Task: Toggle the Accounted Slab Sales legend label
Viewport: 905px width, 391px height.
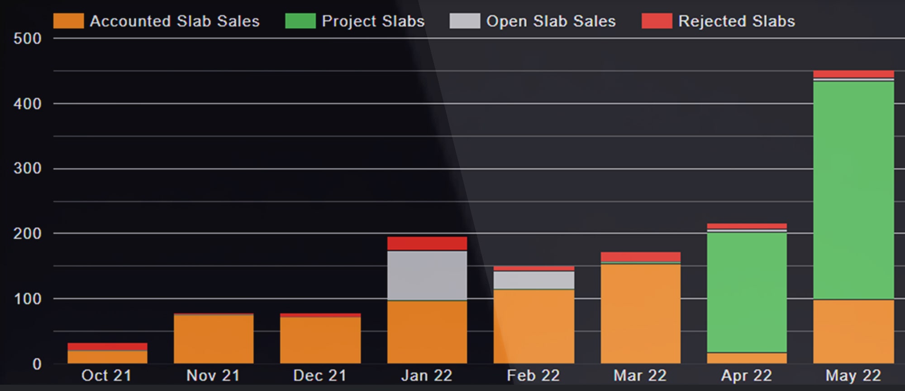Action: tap(175, 21)
